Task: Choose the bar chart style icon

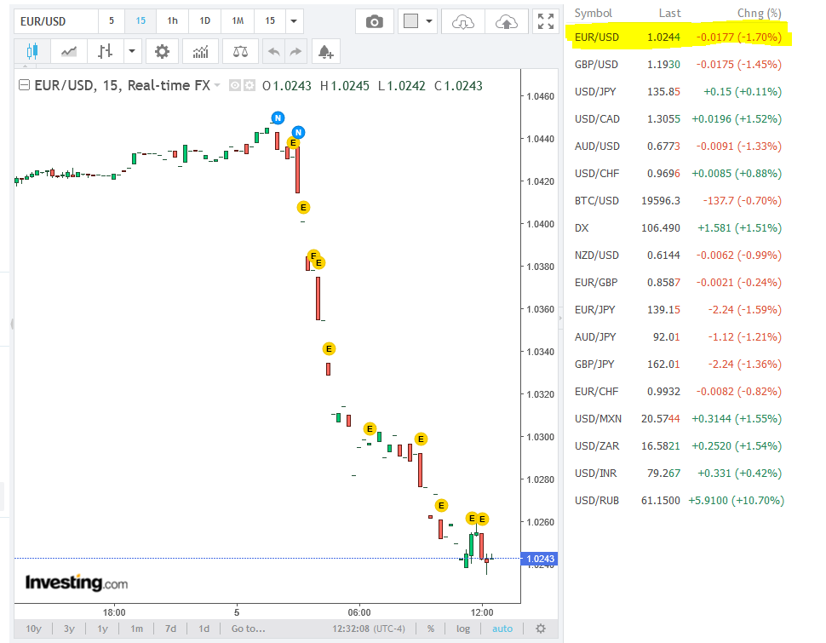Action: point(106,51)
